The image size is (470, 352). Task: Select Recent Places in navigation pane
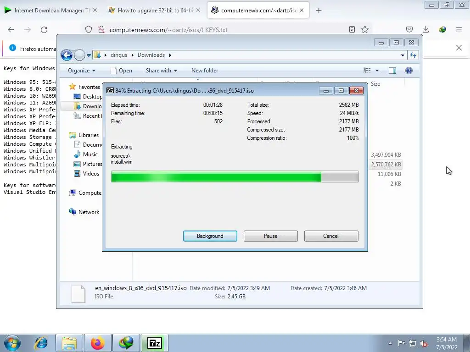tap(88, 116)
